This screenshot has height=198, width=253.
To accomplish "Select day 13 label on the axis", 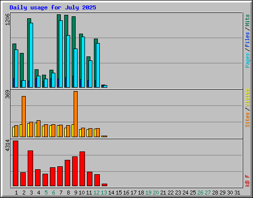I will point(104,193).
